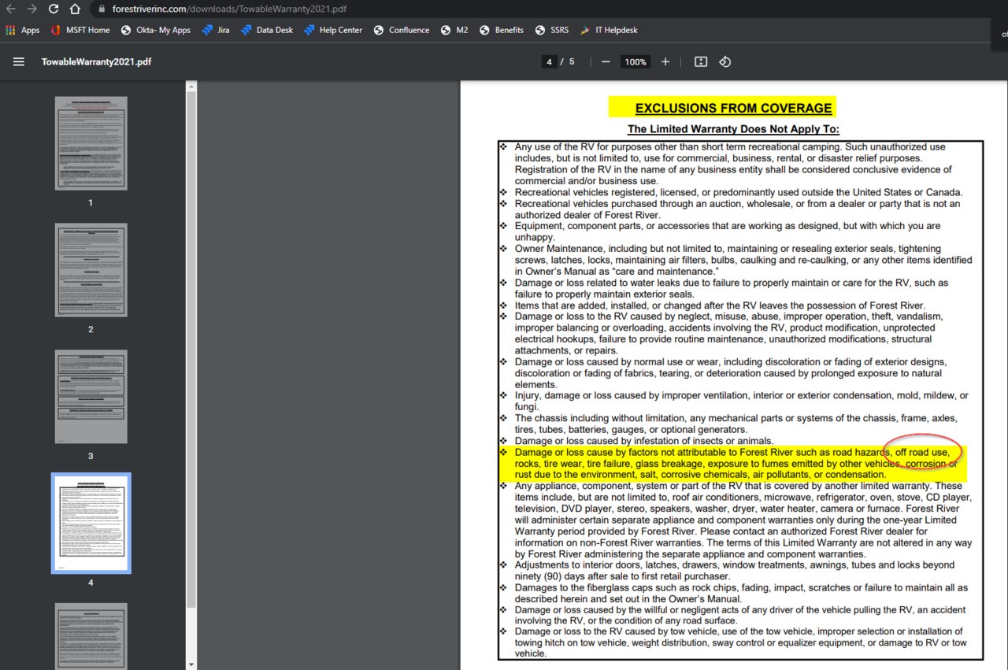Viewport: 1008px width, 670px height.
Task: Open the M2 bookmark
Action: click(x=454, y=30)
